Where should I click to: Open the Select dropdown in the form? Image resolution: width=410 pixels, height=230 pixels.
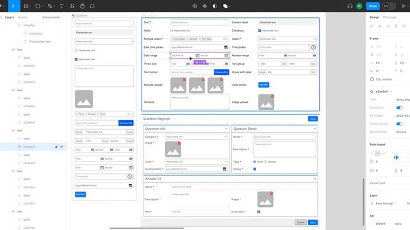tap(288, 39)
